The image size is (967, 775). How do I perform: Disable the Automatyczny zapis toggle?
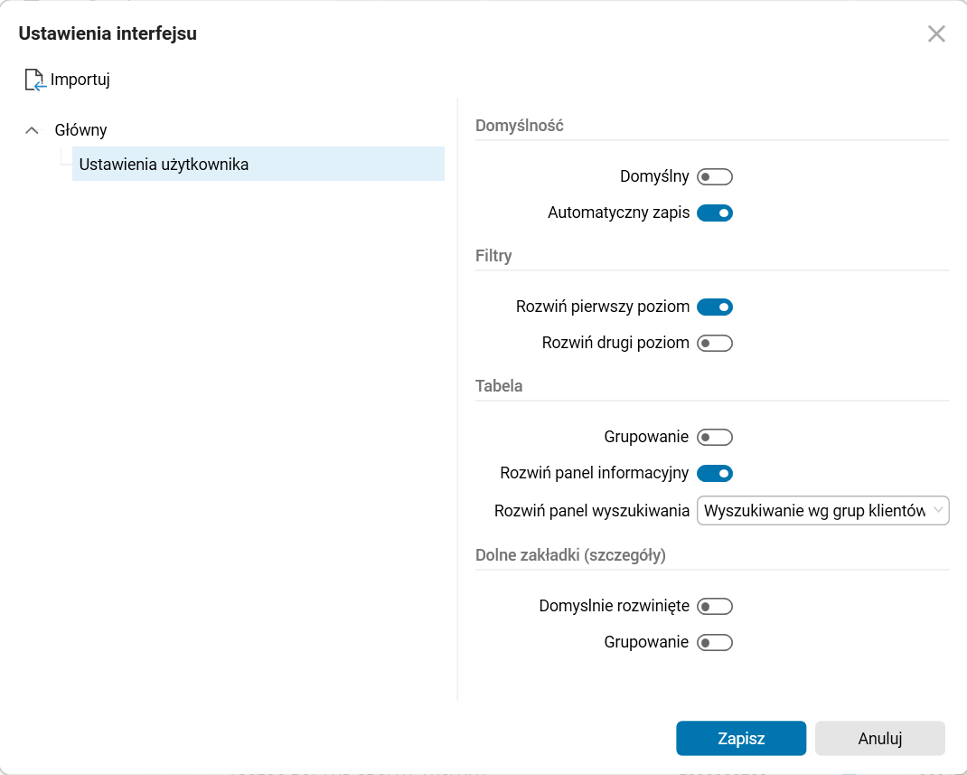tap(714, 213)
